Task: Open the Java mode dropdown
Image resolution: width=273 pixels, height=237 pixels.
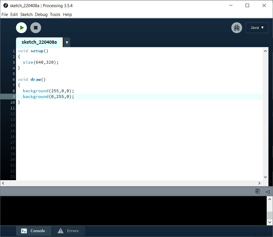Action: pyautogui.click(x=257, y=28)
